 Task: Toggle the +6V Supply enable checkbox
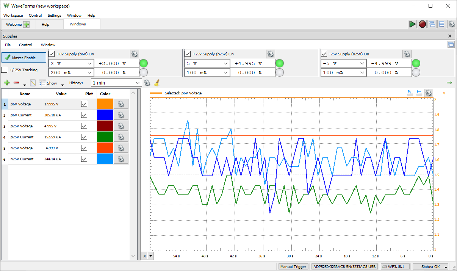pos(52,54)
